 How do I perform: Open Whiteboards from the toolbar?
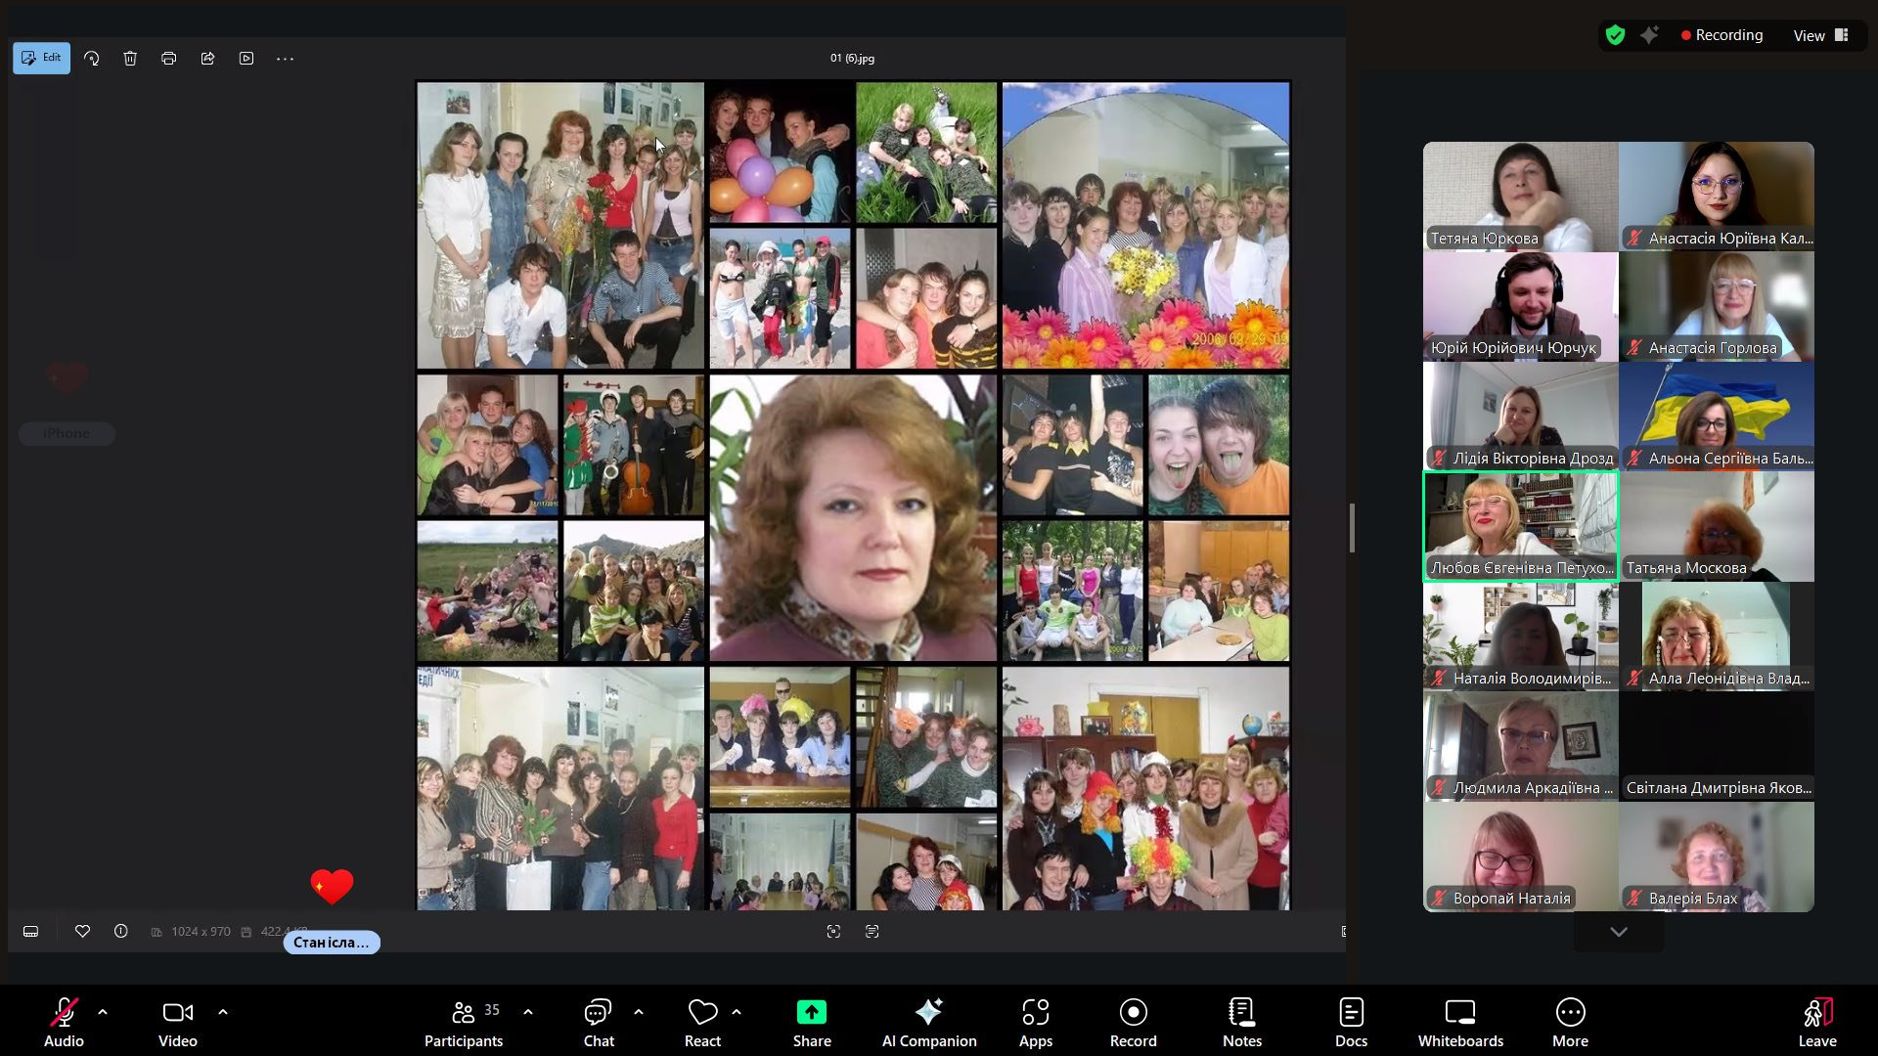(x=1460, y=1022)
